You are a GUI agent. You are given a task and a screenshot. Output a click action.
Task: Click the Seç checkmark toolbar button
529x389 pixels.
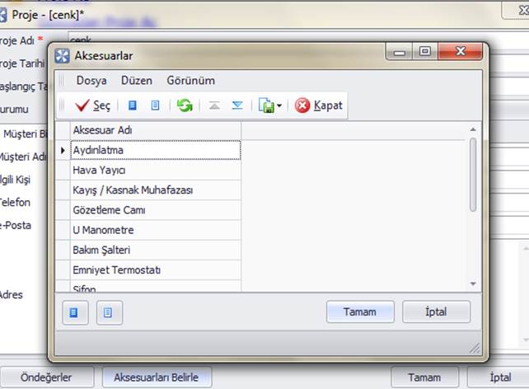tap(92, 105)
